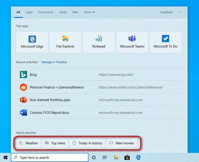Open Cortana from the taskbar circle icon
199x162 pixels.
[x=94, y=158]
